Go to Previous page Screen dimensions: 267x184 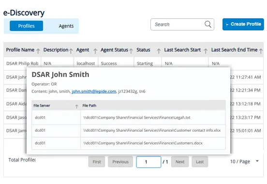(x=120, y=162)
